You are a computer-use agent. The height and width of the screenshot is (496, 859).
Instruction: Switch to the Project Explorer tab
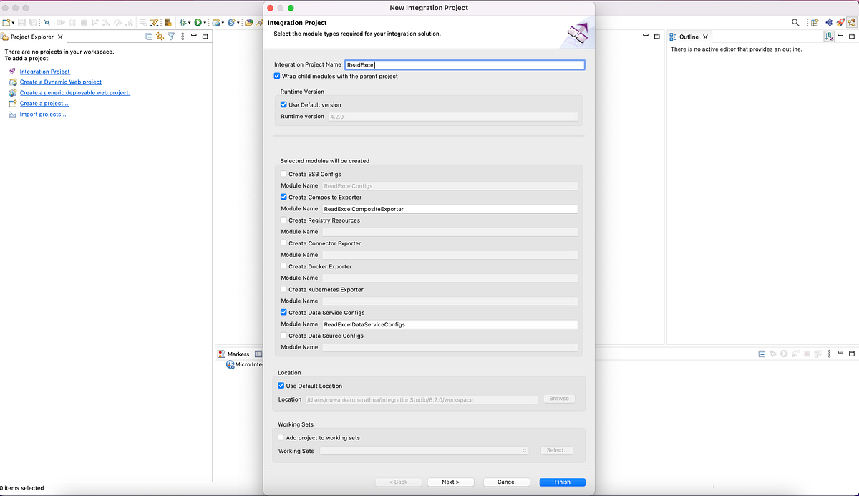point(32,37)
